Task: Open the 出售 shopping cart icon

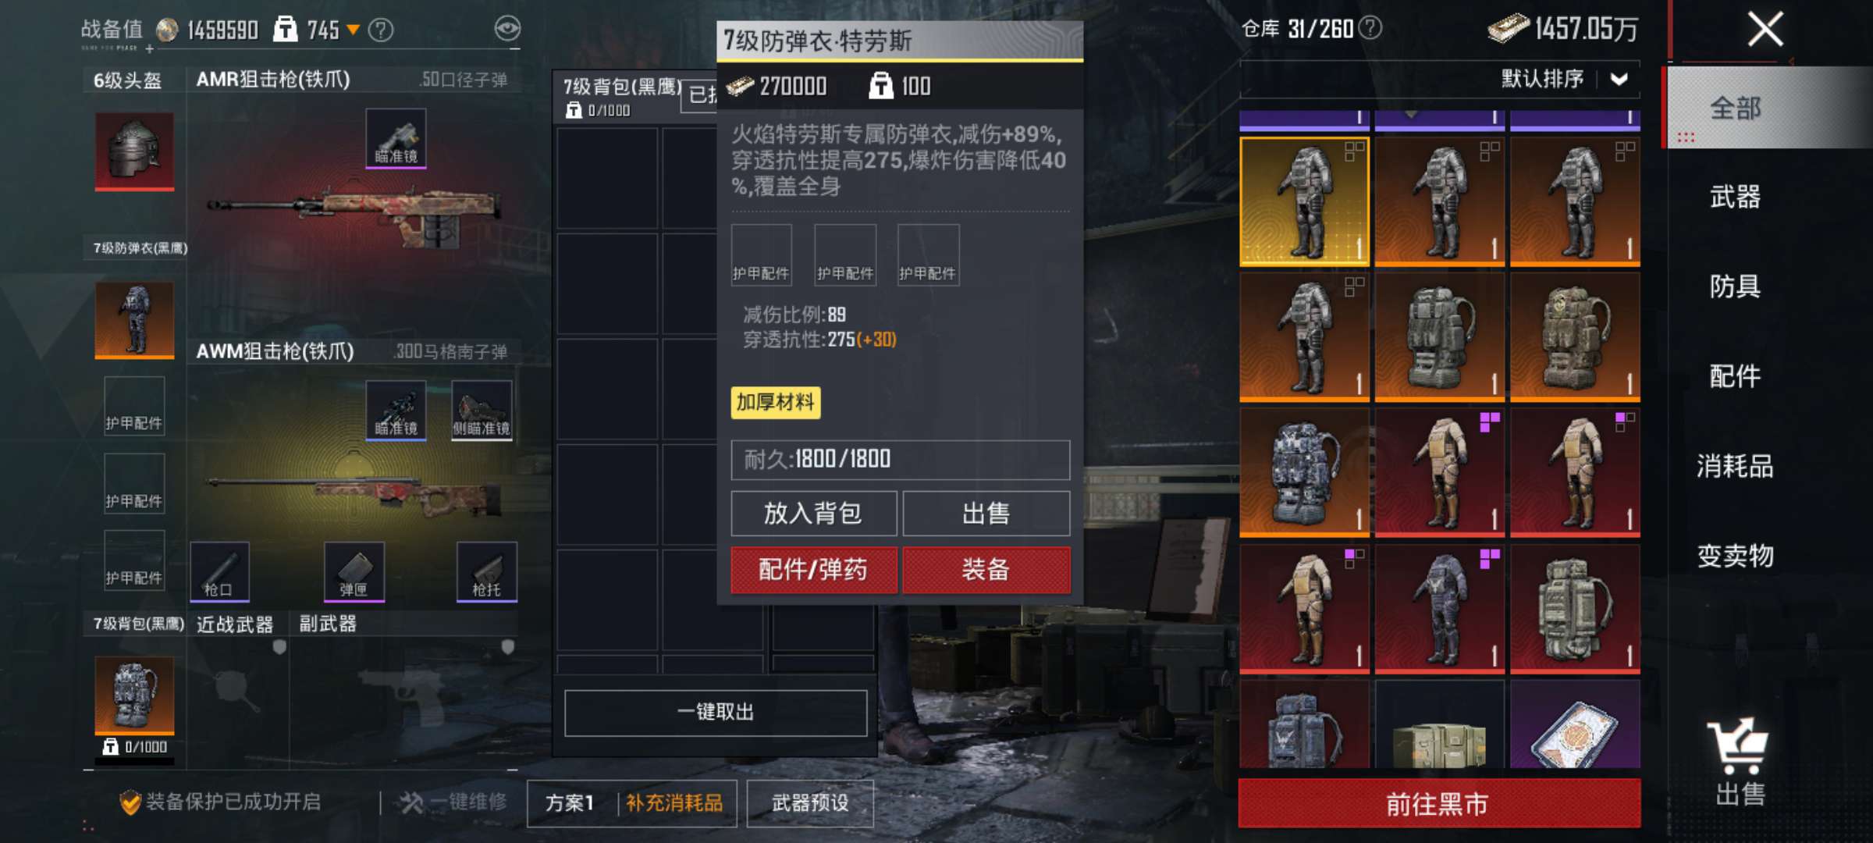Action: (x=1739, y=761)
